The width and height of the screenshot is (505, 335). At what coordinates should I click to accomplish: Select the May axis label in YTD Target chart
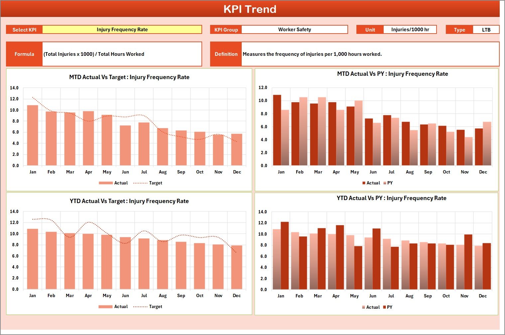click(x=107, y=295)
